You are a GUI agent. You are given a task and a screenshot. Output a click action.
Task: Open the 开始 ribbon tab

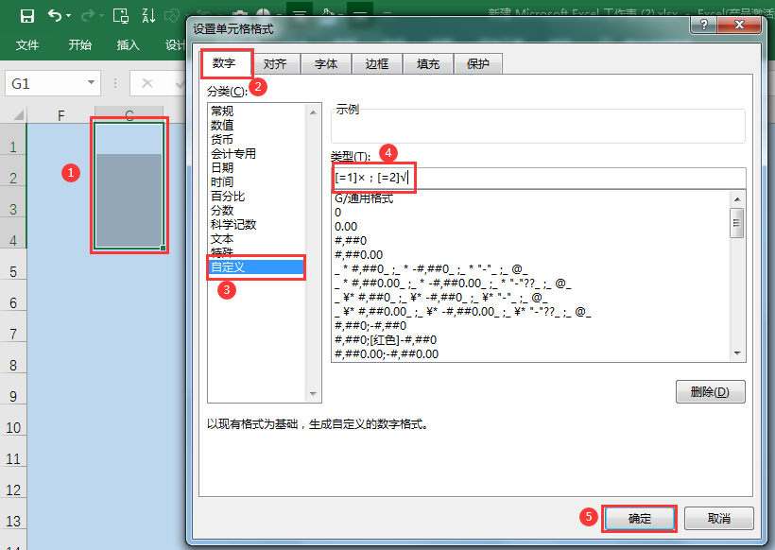pyautogui.click(x=80, y=45)
